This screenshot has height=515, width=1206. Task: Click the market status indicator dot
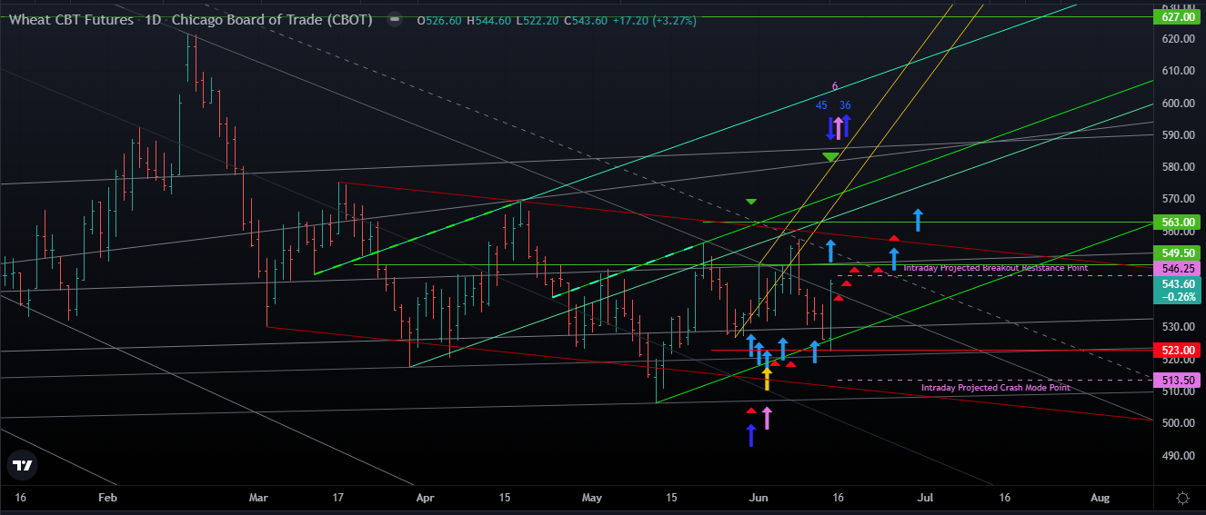tap(394, 20)
